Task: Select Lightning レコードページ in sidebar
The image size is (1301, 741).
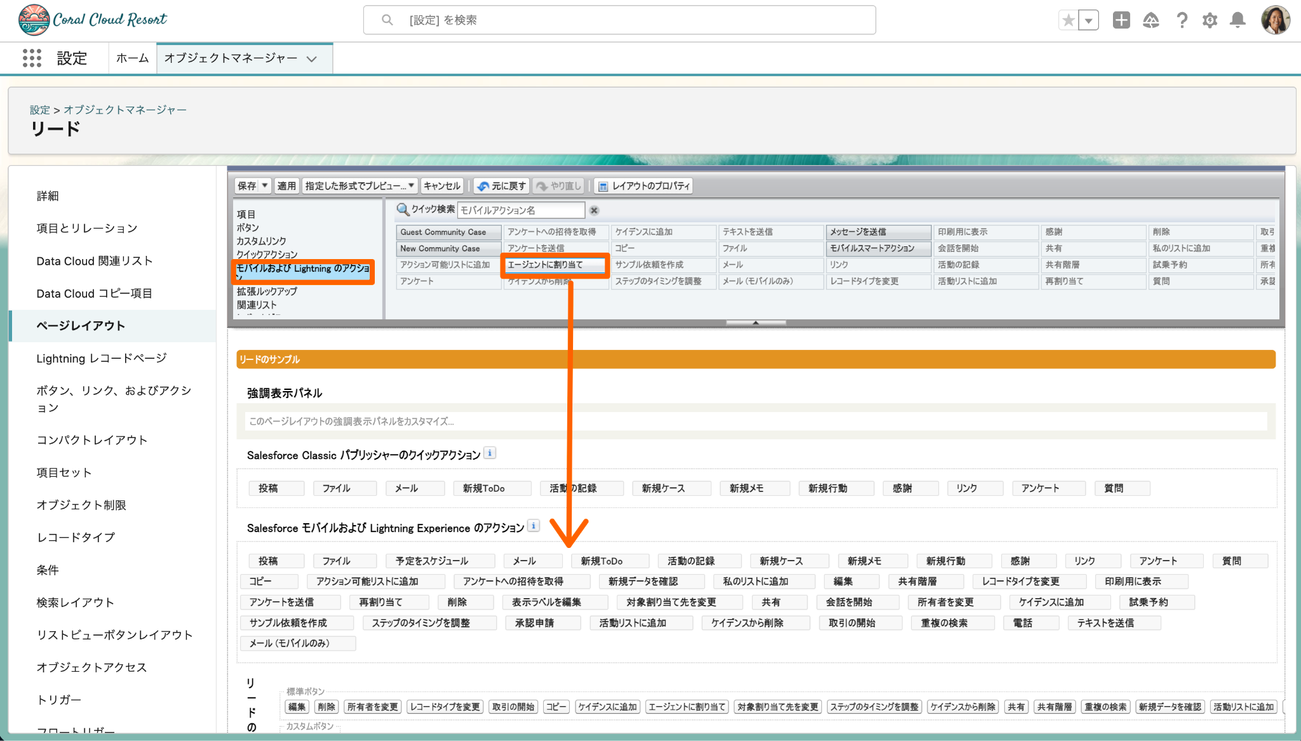Action: (102, 358)
